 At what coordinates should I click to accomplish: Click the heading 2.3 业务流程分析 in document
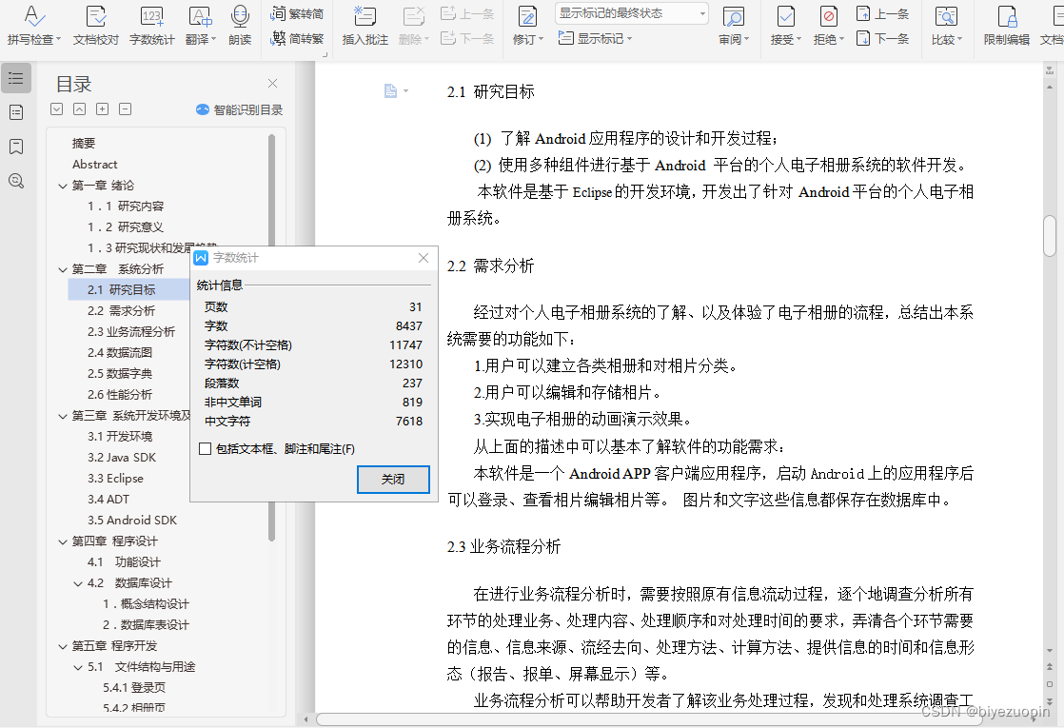tap(504, 547)
